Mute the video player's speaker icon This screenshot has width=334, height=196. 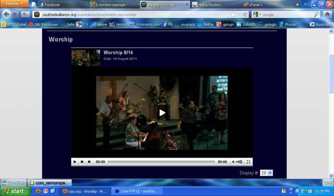tap(233, 162)
